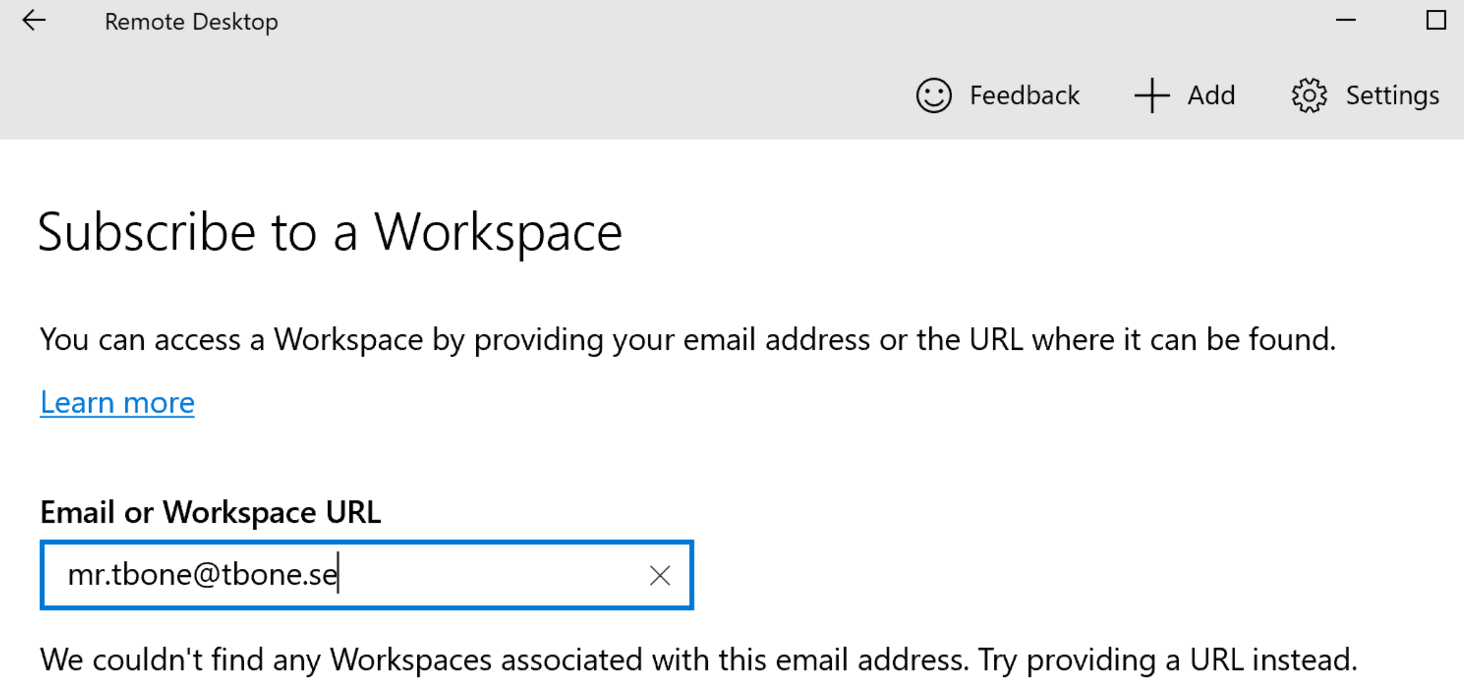The image size is (1464, 691).
Task: Select the Settings text label
Action: [1392, 96]
